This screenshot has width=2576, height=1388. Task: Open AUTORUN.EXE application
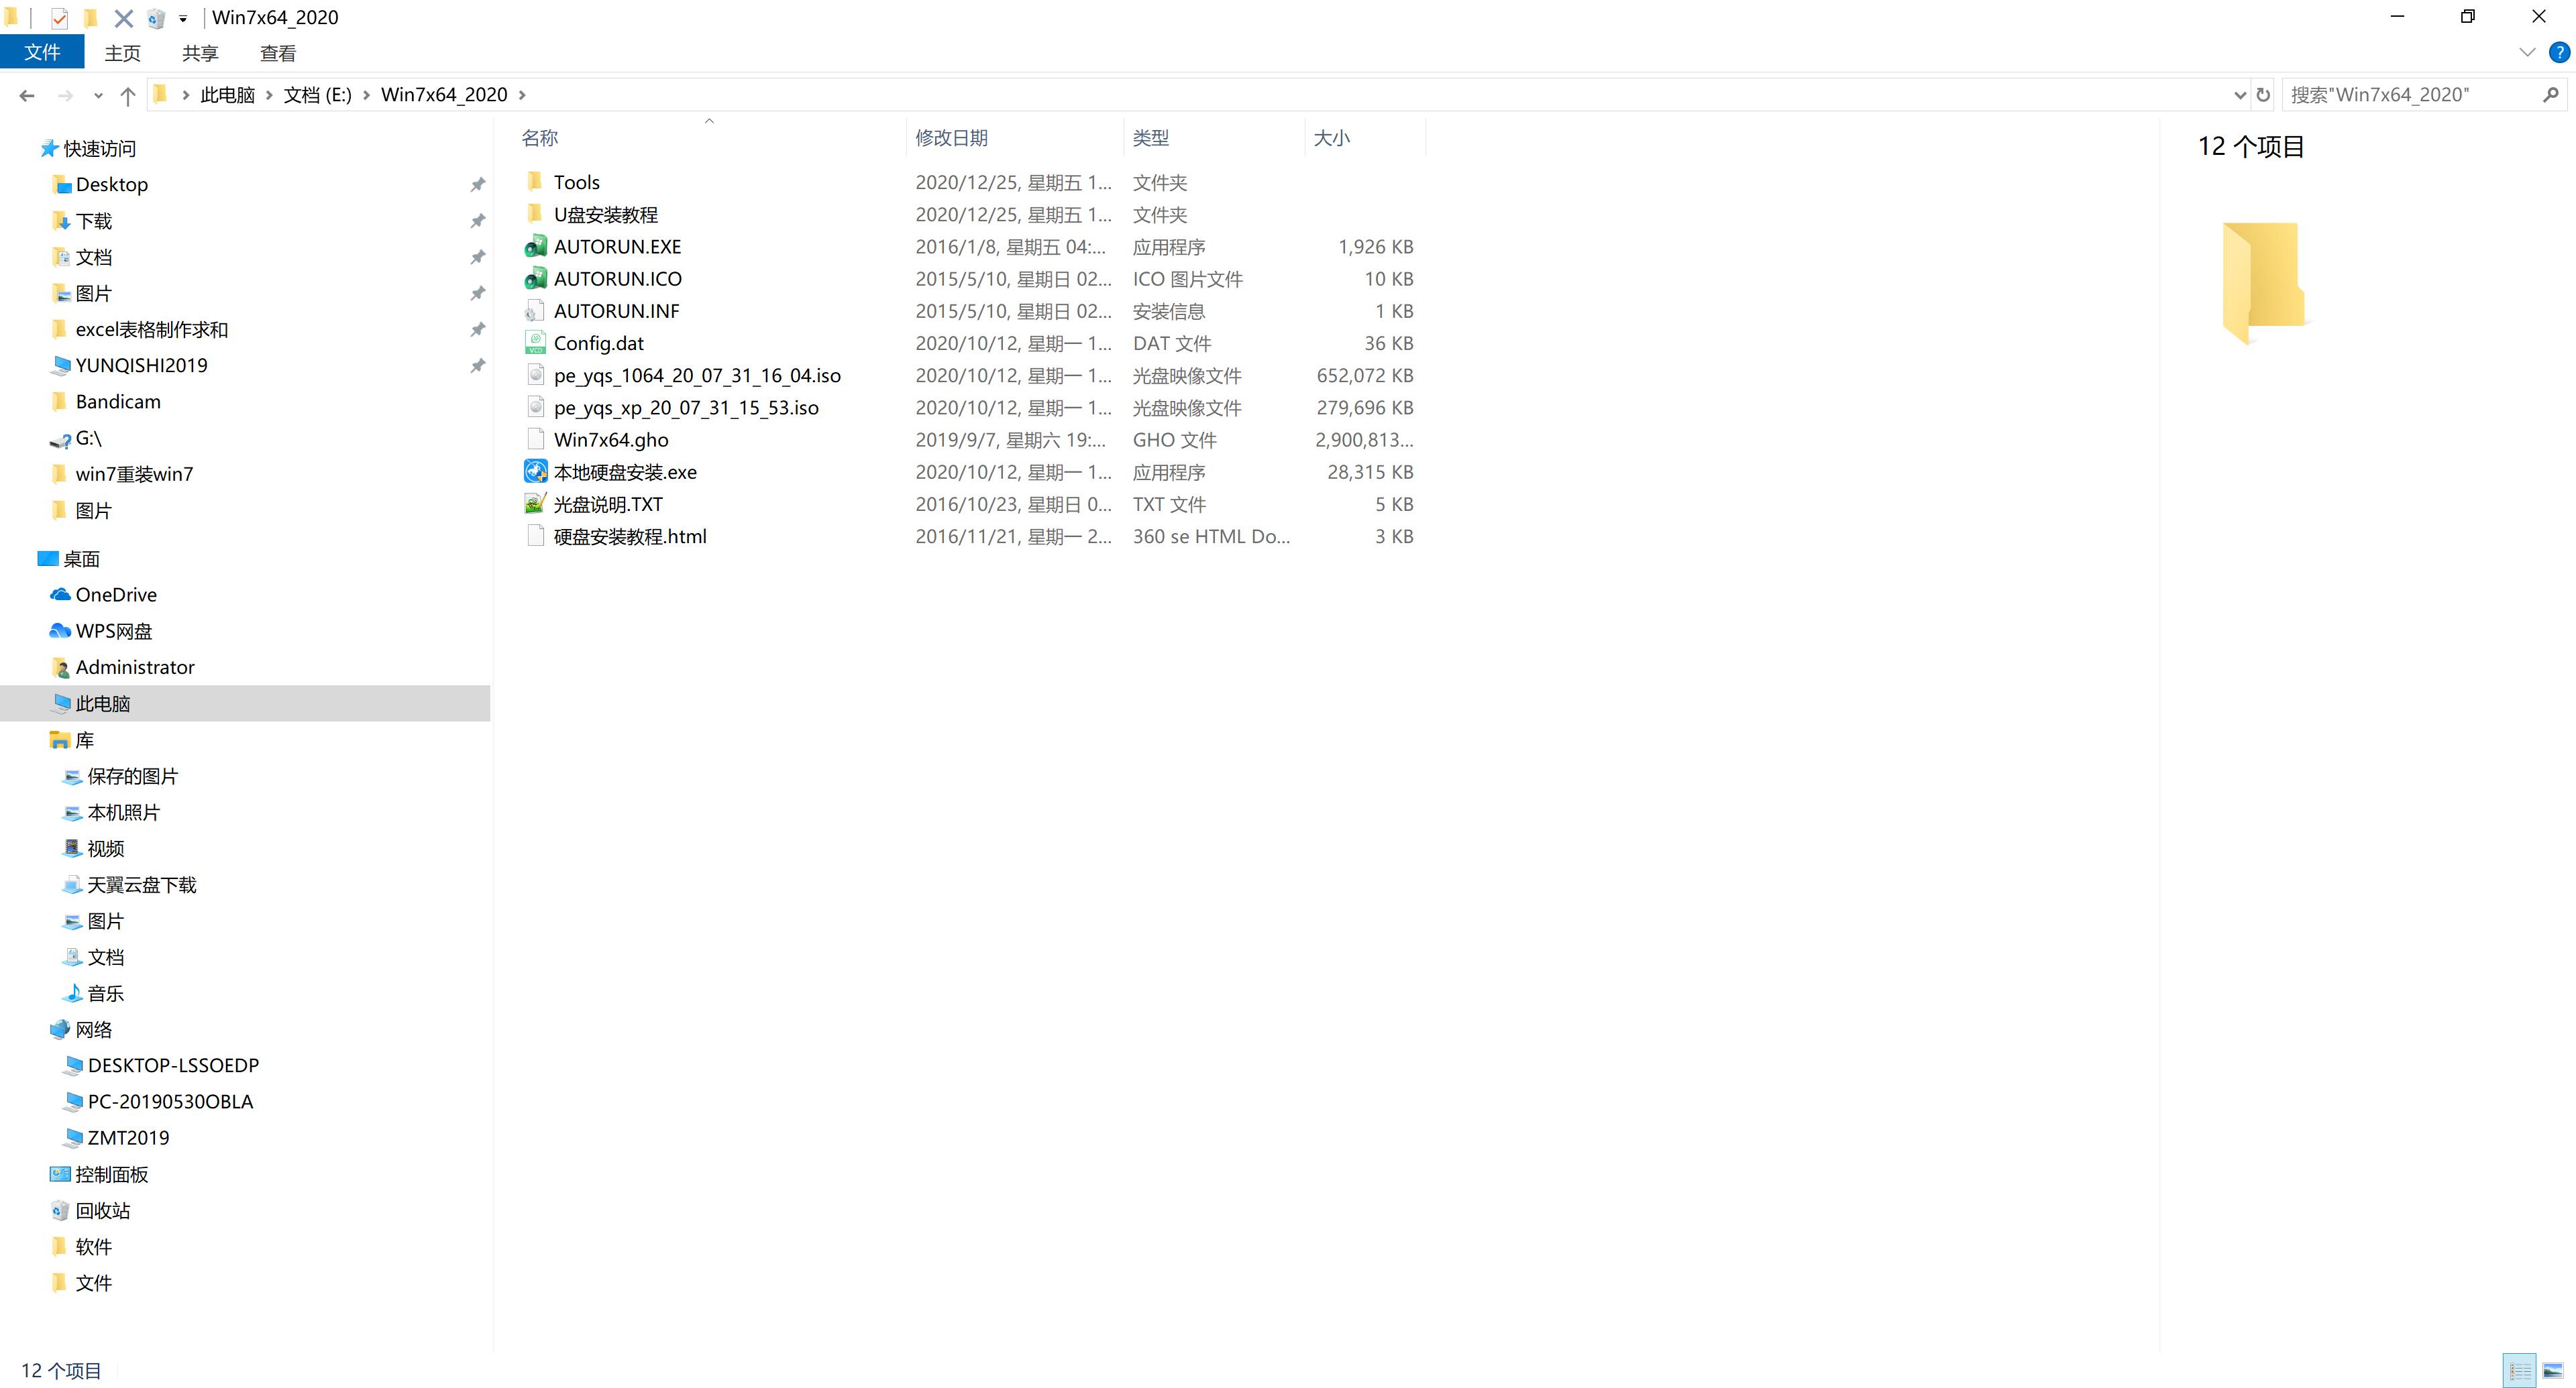pyautogui.click(x=617, y=245)
